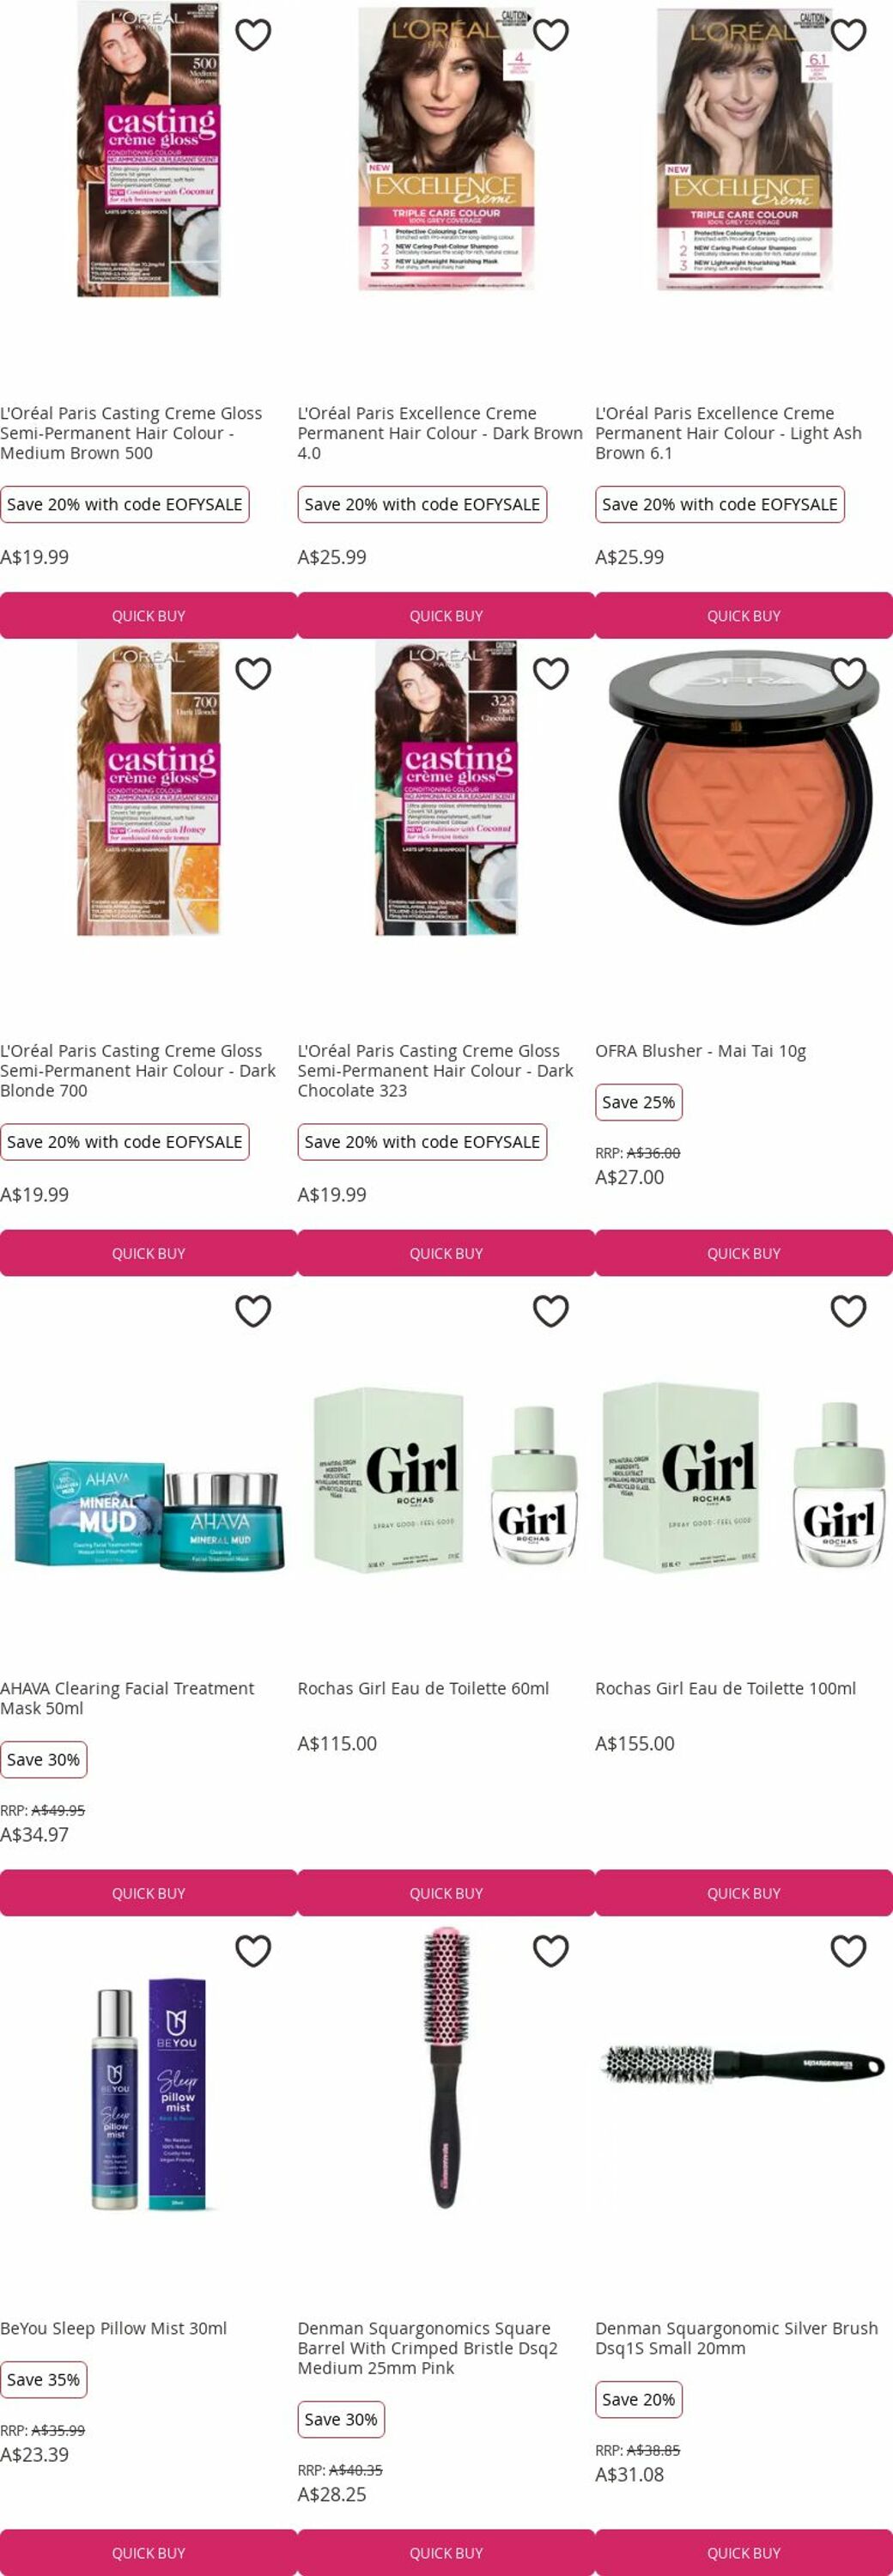The height and width of the screenshot is (2576, 893).
Task: Favorite the Excellence Creme Dark Brown 4.0 heart
Action: pos(551,35)
